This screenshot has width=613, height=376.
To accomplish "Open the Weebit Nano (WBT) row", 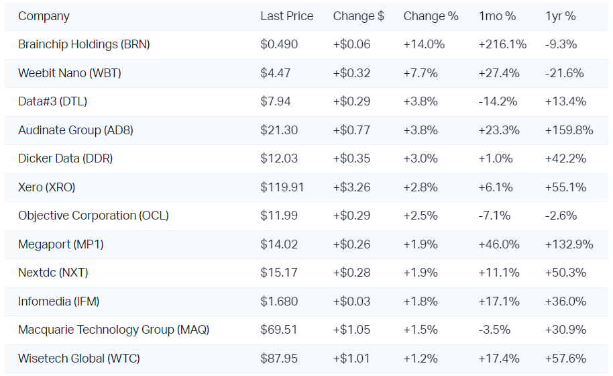I will [x=70, y=73].
